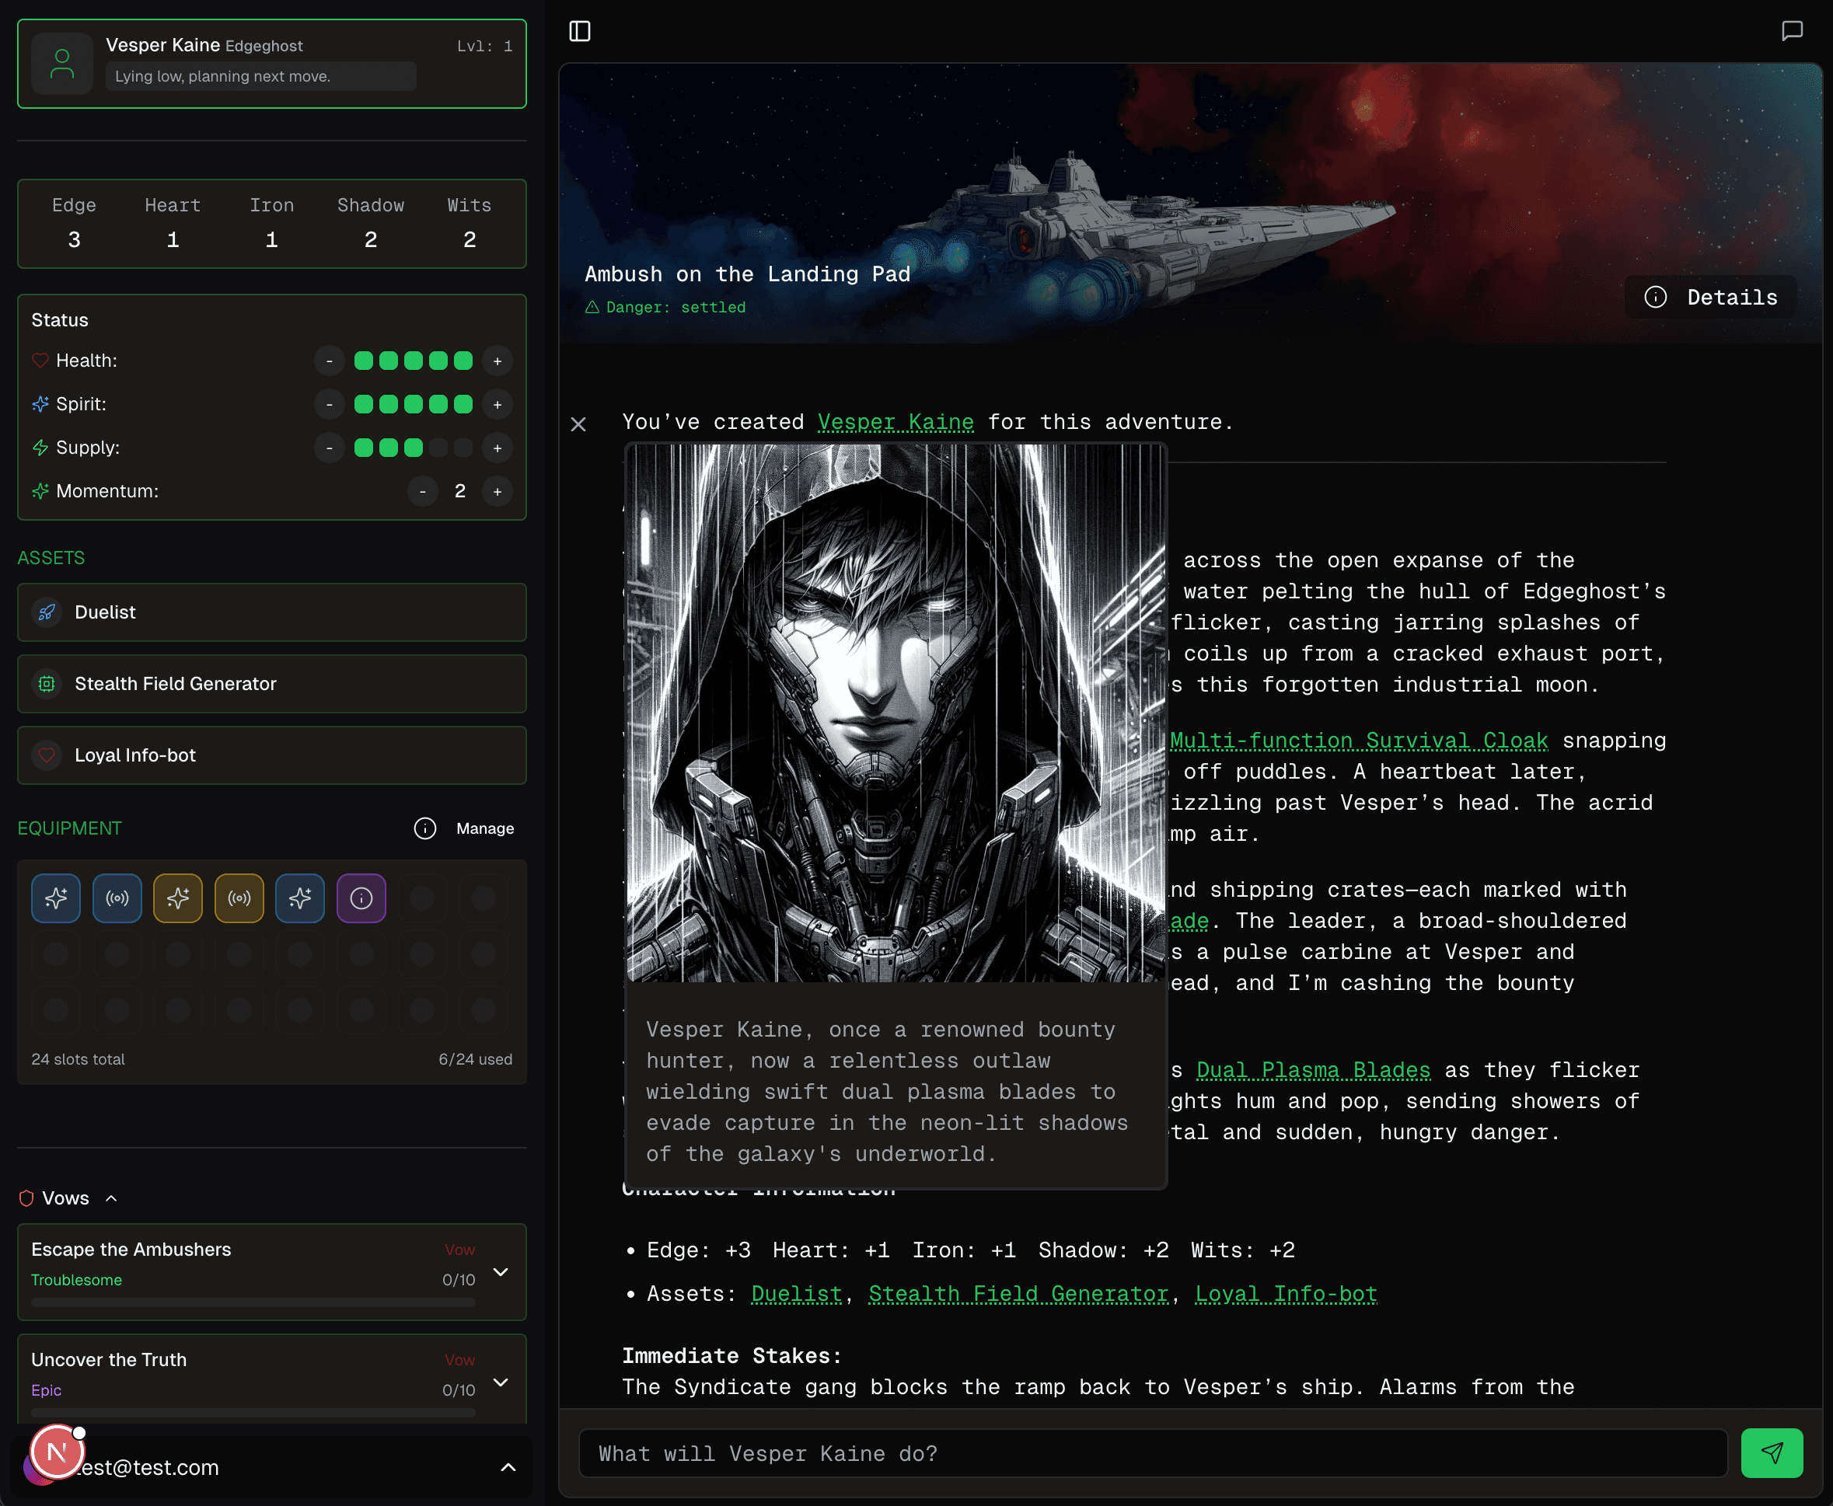
Task: Select the second yellow broadcast equipment item
Action: pos(239,898)
